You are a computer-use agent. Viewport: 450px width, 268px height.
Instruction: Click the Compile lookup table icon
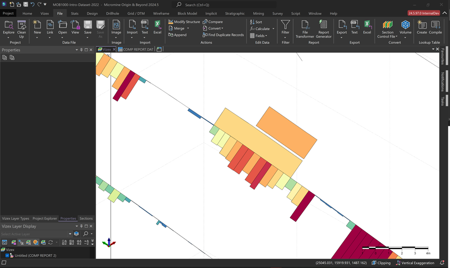[435, 27]
